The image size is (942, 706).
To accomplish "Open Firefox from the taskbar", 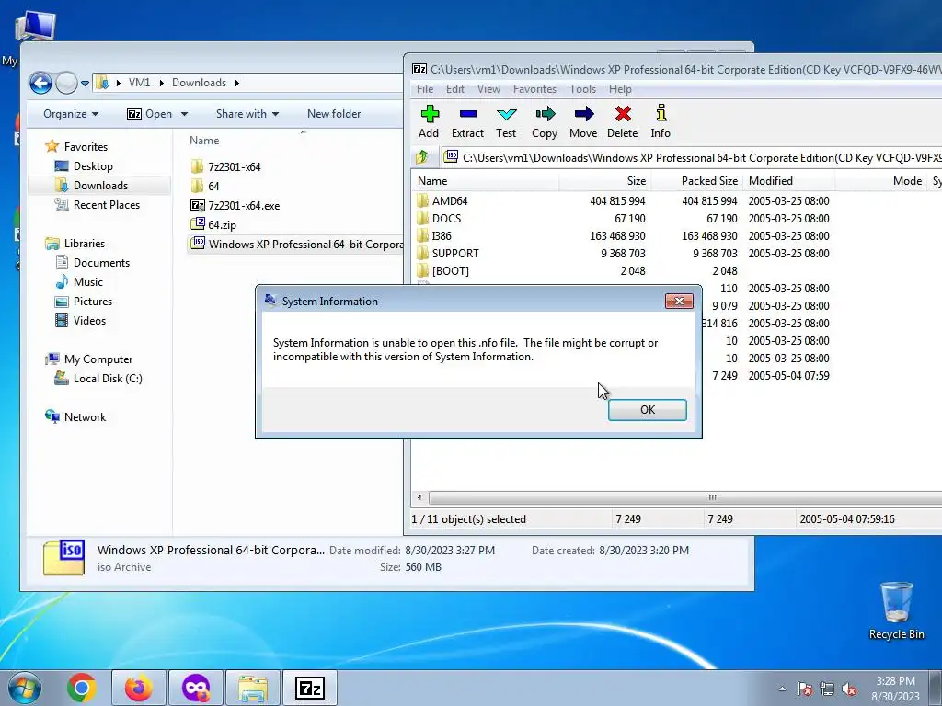I will click(x=139, y=688).
